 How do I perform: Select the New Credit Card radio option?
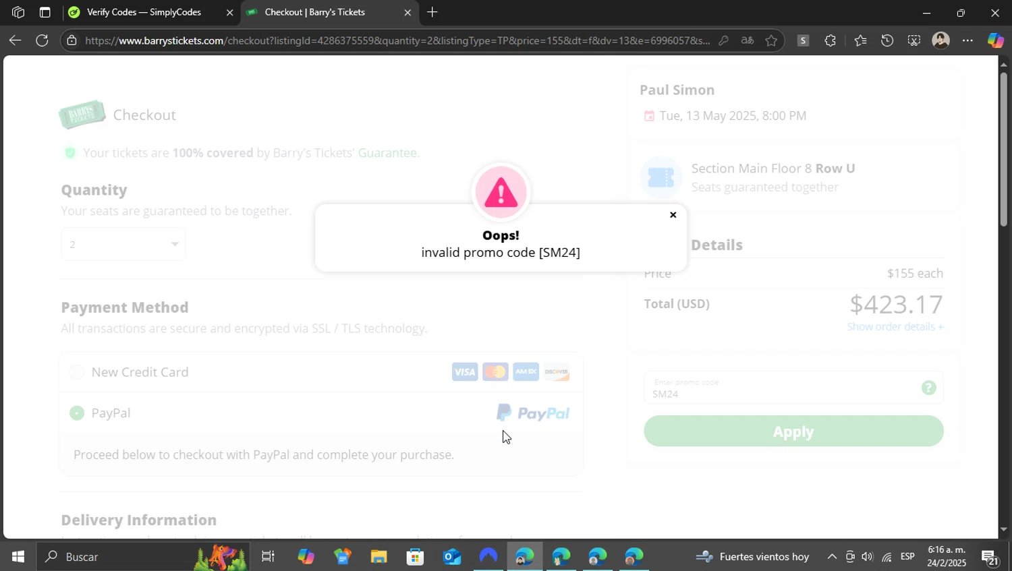pos(77,372)
